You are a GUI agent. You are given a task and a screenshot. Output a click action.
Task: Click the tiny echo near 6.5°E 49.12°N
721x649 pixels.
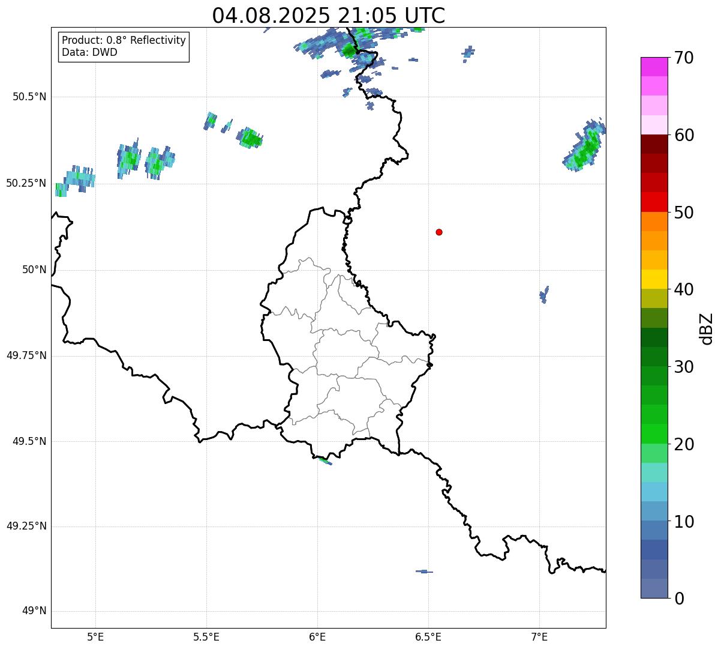coord(424,572)
